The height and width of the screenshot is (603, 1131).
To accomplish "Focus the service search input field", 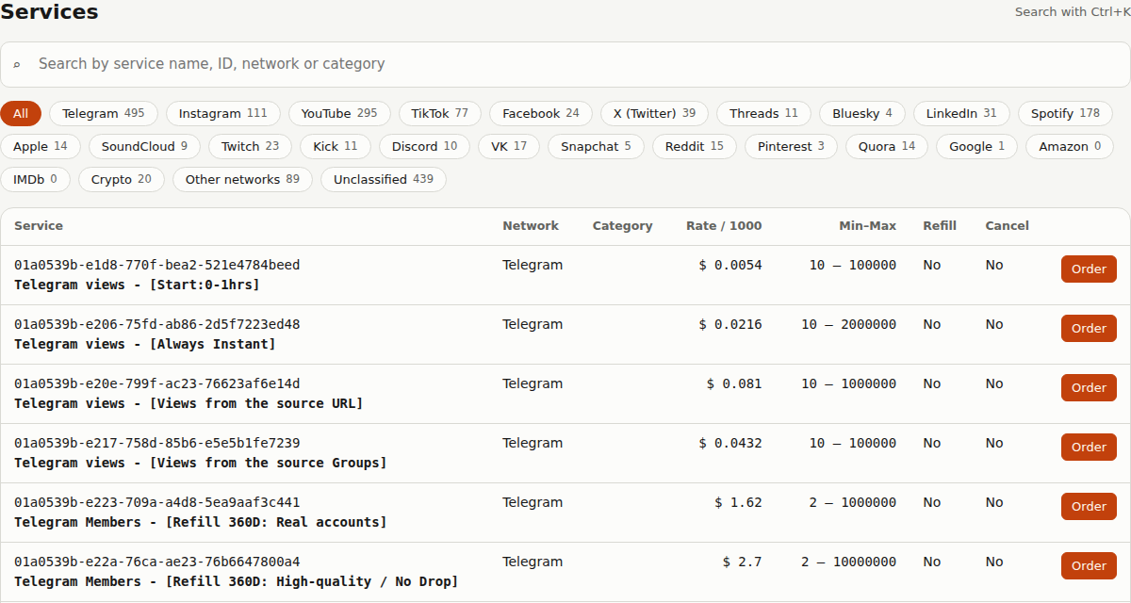I will tap(565, 64).
